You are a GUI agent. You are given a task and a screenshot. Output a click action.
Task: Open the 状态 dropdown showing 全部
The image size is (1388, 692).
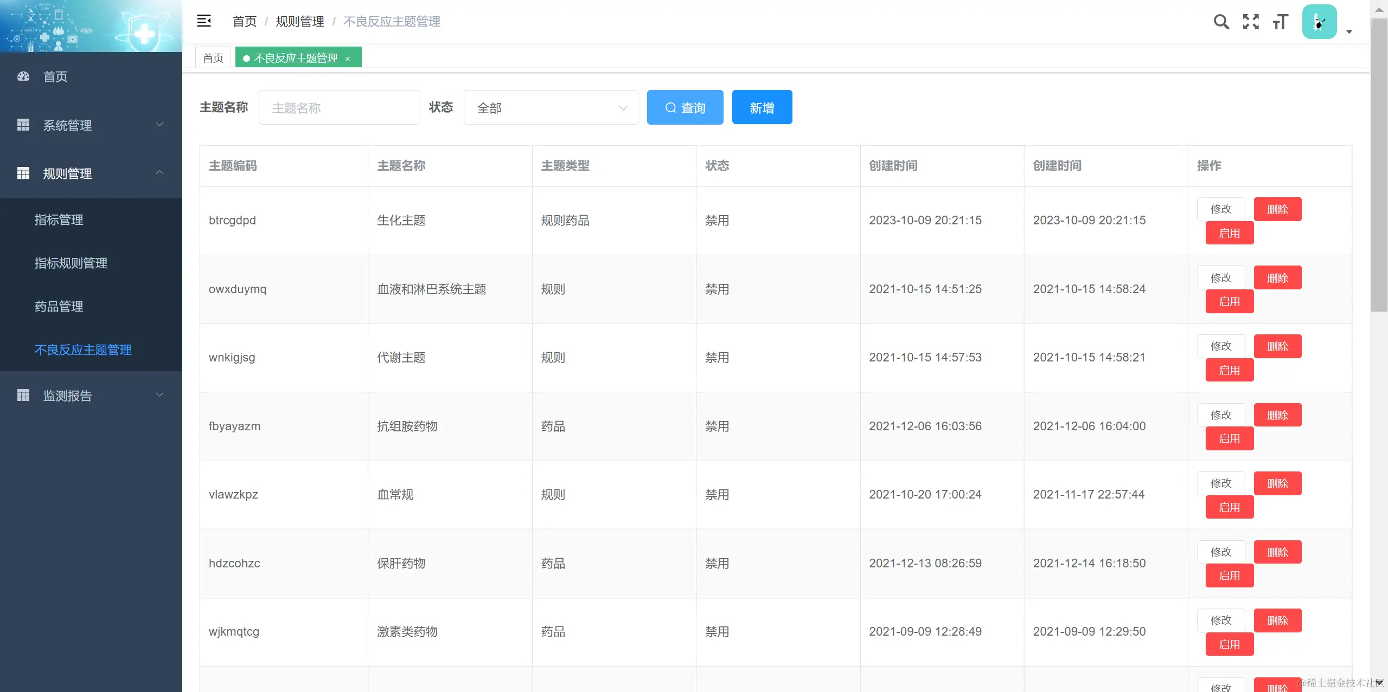click(550, 107)
